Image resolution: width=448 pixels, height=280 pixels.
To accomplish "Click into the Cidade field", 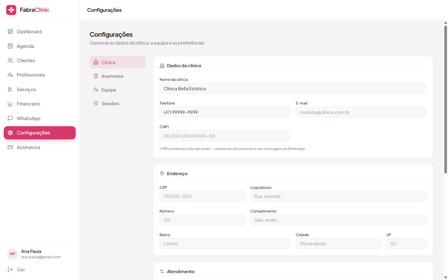I will (x=338, y=244).
